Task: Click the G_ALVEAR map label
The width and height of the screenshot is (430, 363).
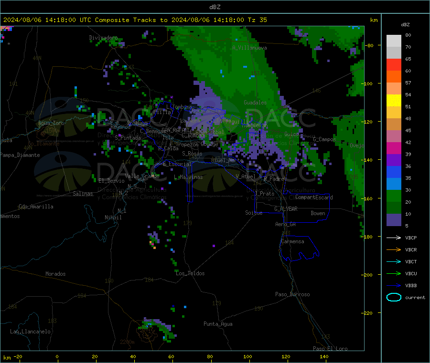Action: tap(286, 209)
